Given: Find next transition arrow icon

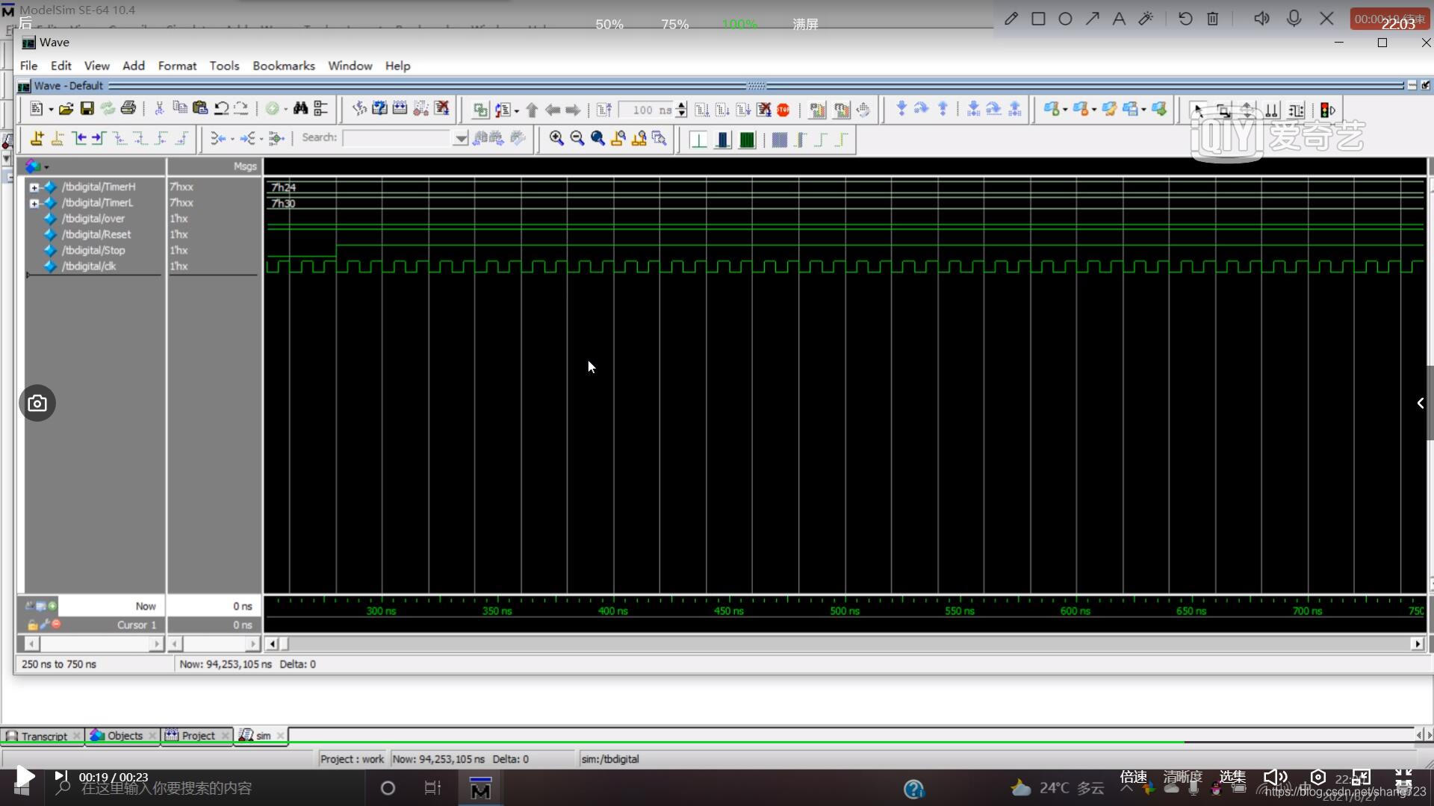Looking at the screenshot, I should pos(99,138).
